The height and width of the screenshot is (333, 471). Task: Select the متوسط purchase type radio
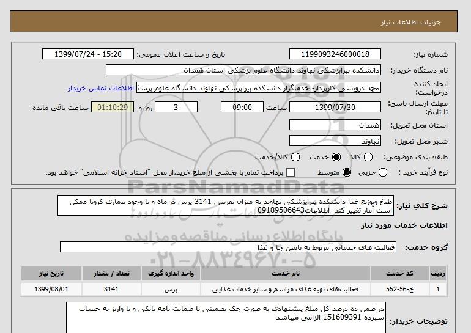(347, 172)
